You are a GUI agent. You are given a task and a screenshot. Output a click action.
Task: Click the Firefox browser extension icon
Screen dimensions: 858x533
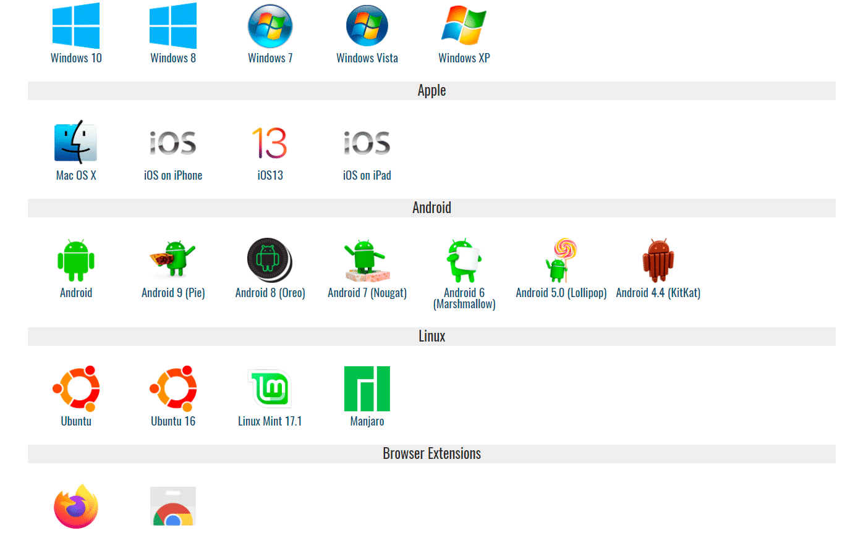(76, 507)
